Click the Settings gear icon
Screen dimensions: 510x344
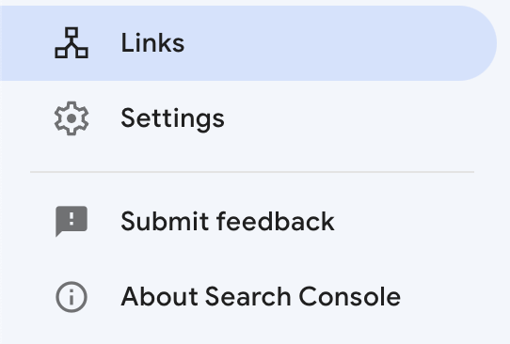(x=72, y=118)
